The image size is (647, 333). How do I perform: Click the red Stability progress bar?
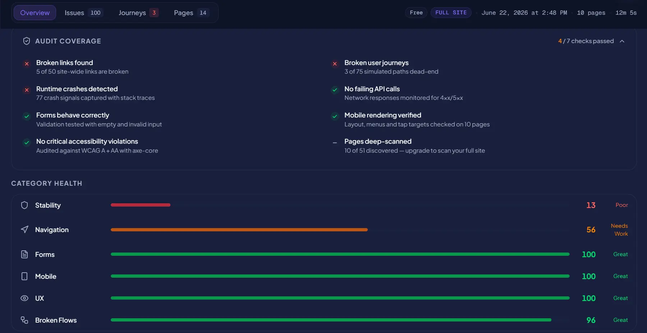[141, 205]
